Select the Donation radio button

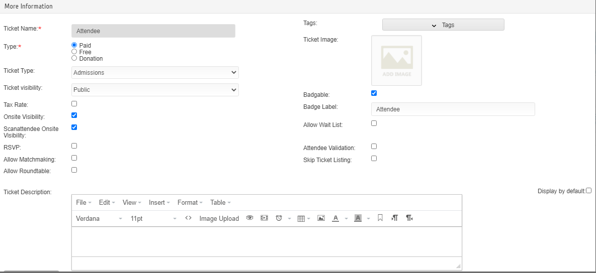[x=74, y=58]
